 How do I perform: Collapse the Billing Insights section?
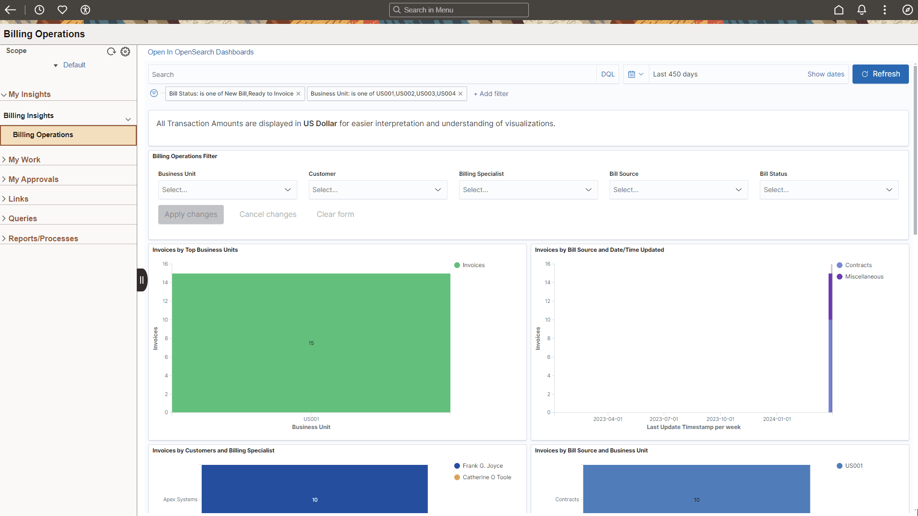pos(128,119)
